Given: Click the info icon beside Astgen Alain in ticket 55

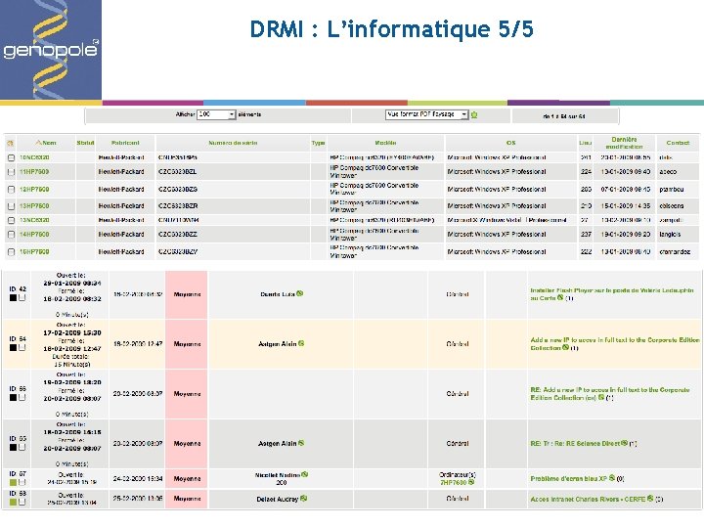Looking at the screenshot, I should tap(301, 443).
